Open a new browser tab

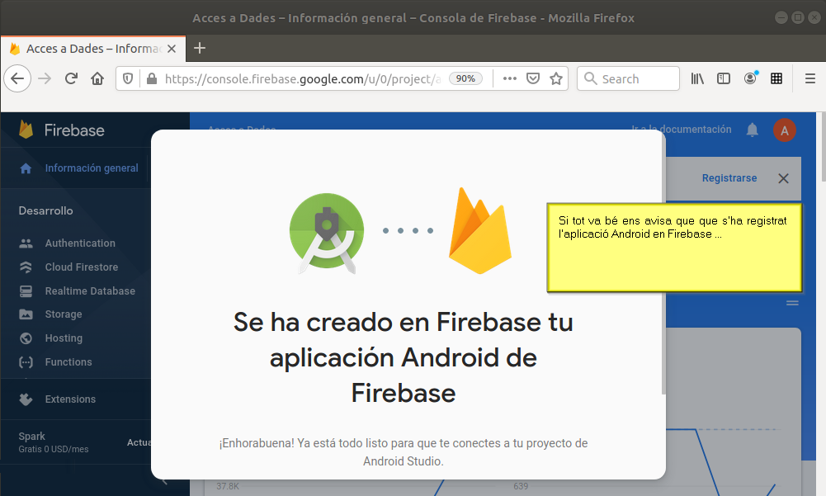199,48
